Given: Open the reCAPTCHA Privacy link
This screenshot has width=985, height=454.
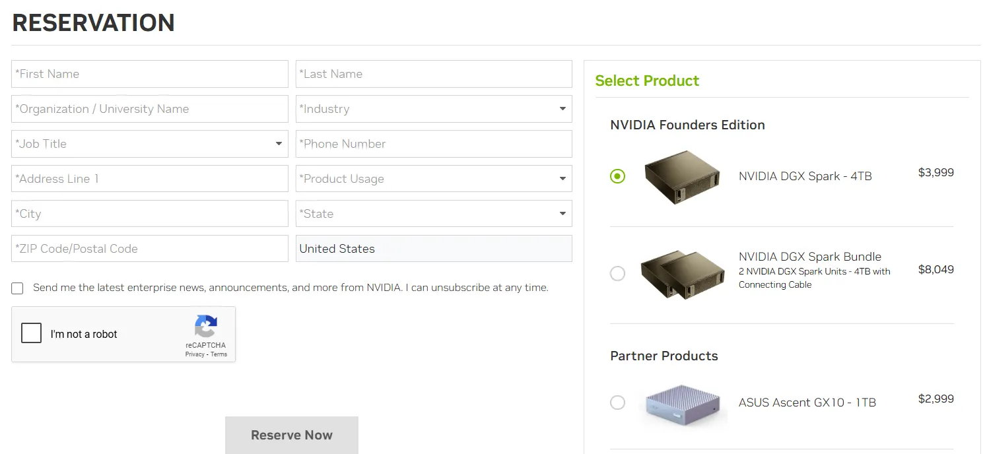Looking at the screenshot, I should pos(195,354).
